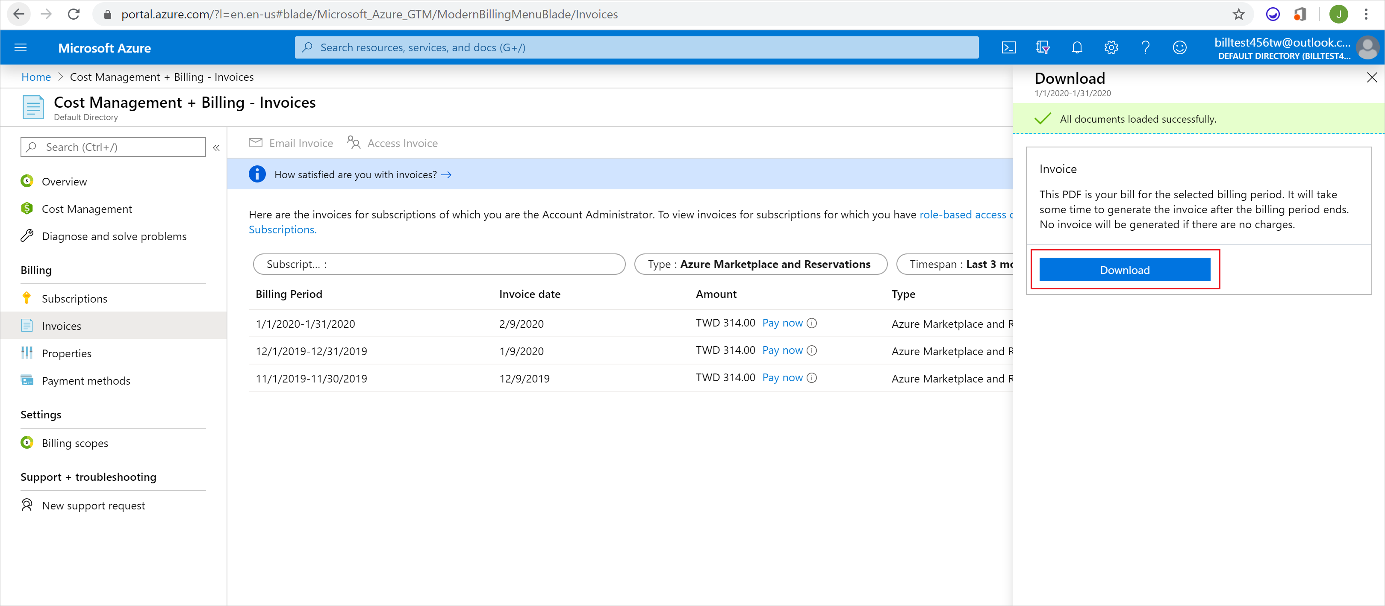
Task: Click the Cost Management icon
Action: click(x=27, y=209)
